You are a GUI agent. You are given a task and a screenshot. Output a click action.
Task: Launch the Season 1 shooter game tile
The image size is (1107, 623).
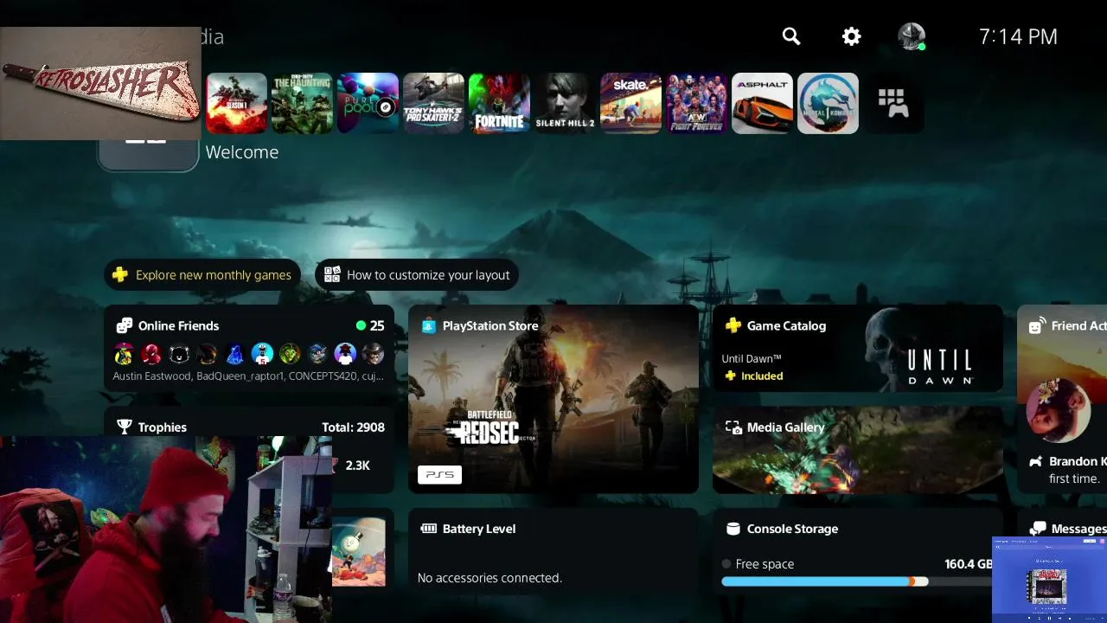236,103
